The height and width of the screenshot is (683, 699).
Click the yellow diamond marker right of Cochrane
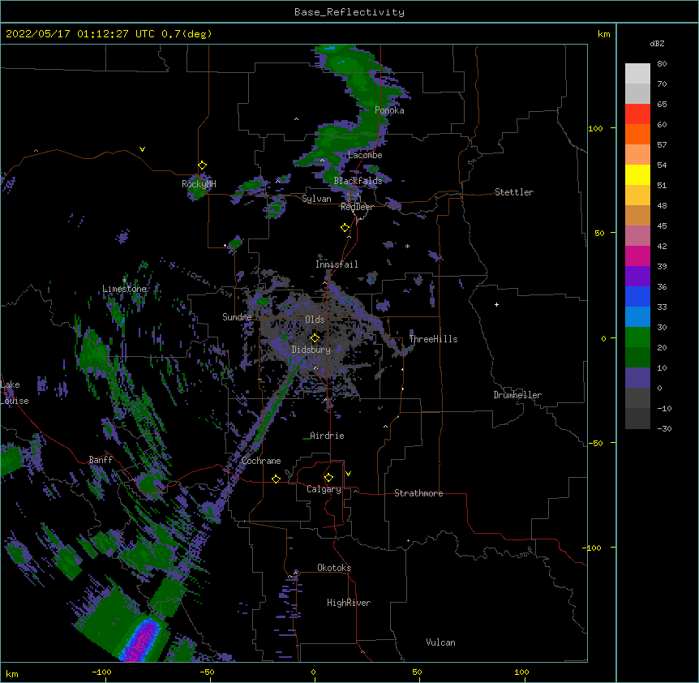tap(276, 479)
